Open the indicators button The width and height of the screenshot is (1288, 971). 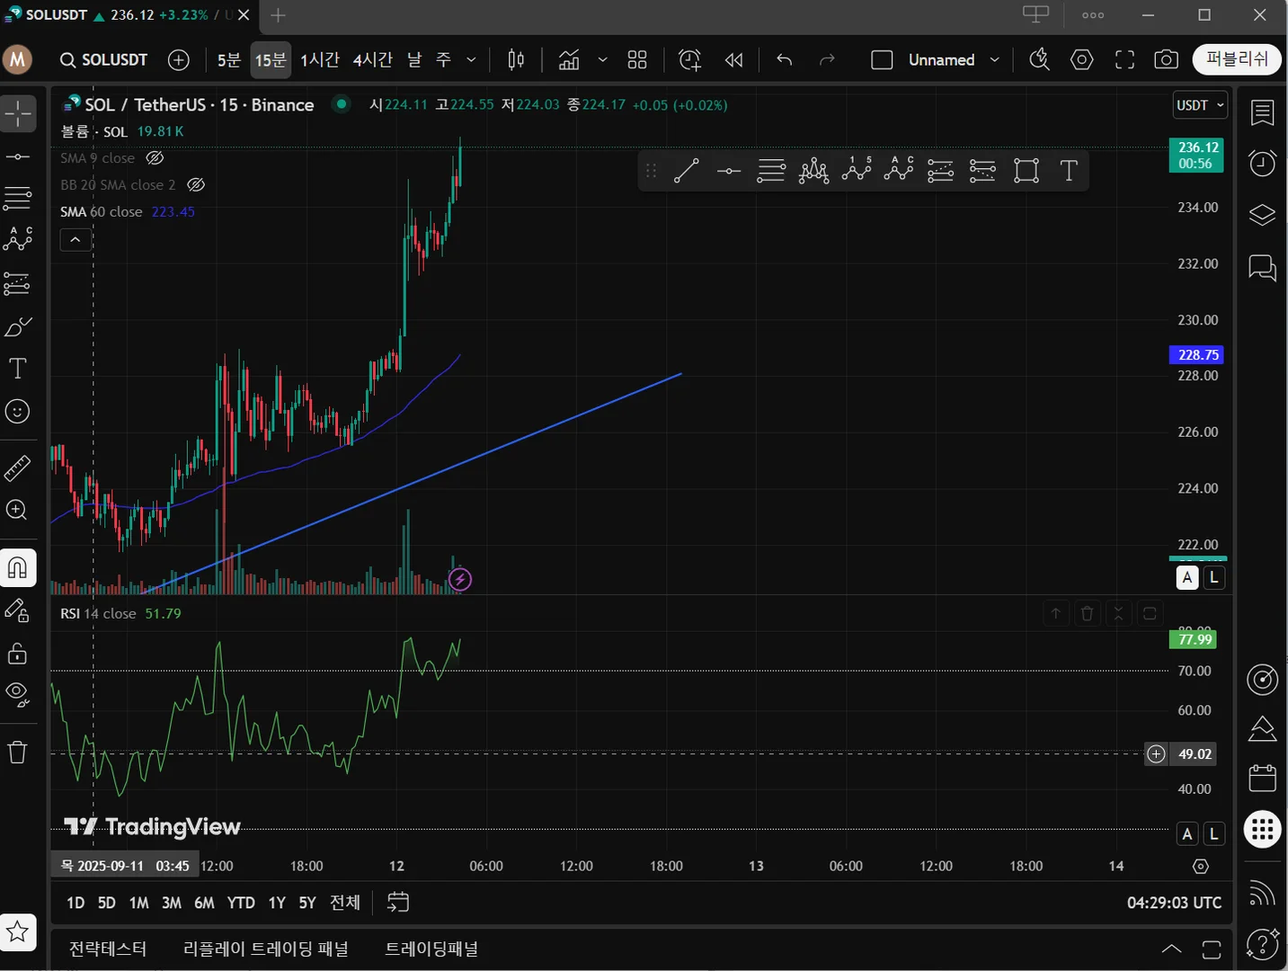tap(569, 60)
